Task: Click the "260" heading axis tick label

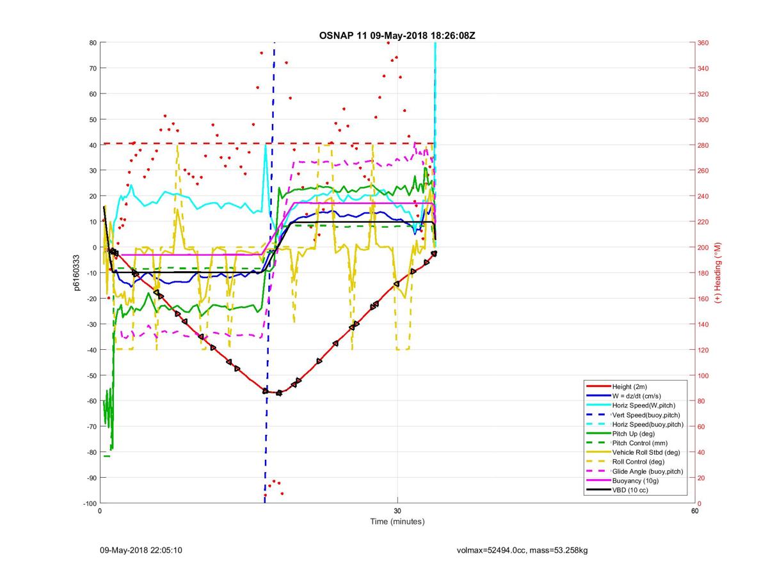Action: [703, 171]
